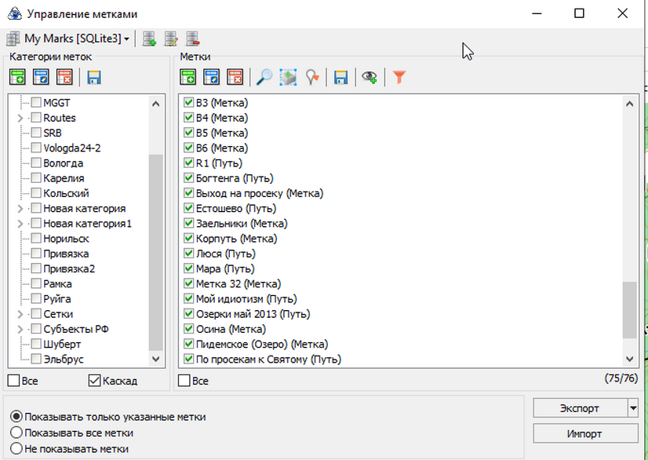
Task: Toggle the Каскад checkbox
Action: click(95, 381)
